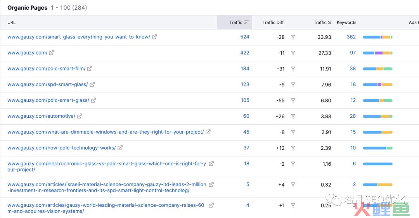The image size is (419, 218).
Task: Click keywords count 38
Action: pos(353,69)
